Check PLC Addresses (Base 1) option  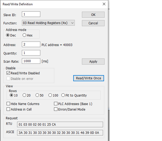click(56, 104)
